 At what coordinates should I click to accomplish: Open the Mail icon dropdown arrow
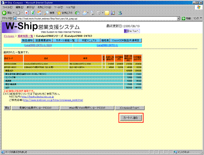88,13
